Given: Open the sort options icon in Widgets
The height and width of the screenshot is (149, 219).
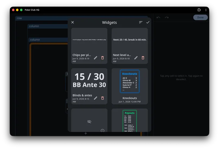Looking at the screenshot, I should point(141,22).
